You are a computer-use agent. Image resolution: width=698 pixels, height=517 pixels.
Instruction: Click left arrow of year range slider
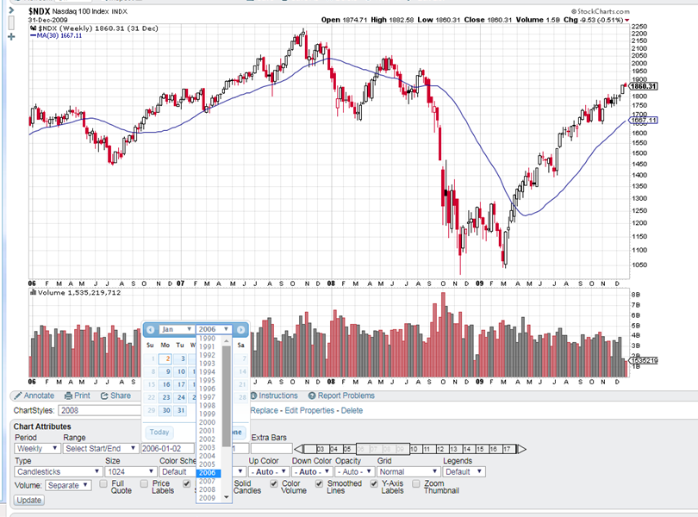pos(299,449)
